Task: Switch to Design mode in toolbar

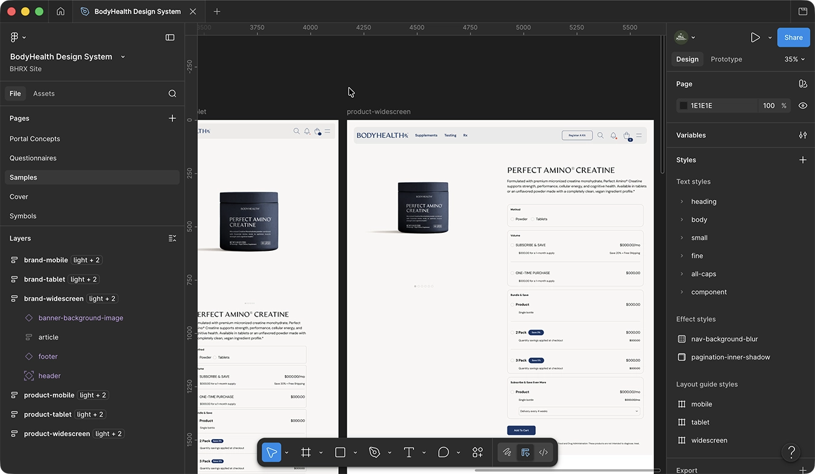Action: (526, 452)
